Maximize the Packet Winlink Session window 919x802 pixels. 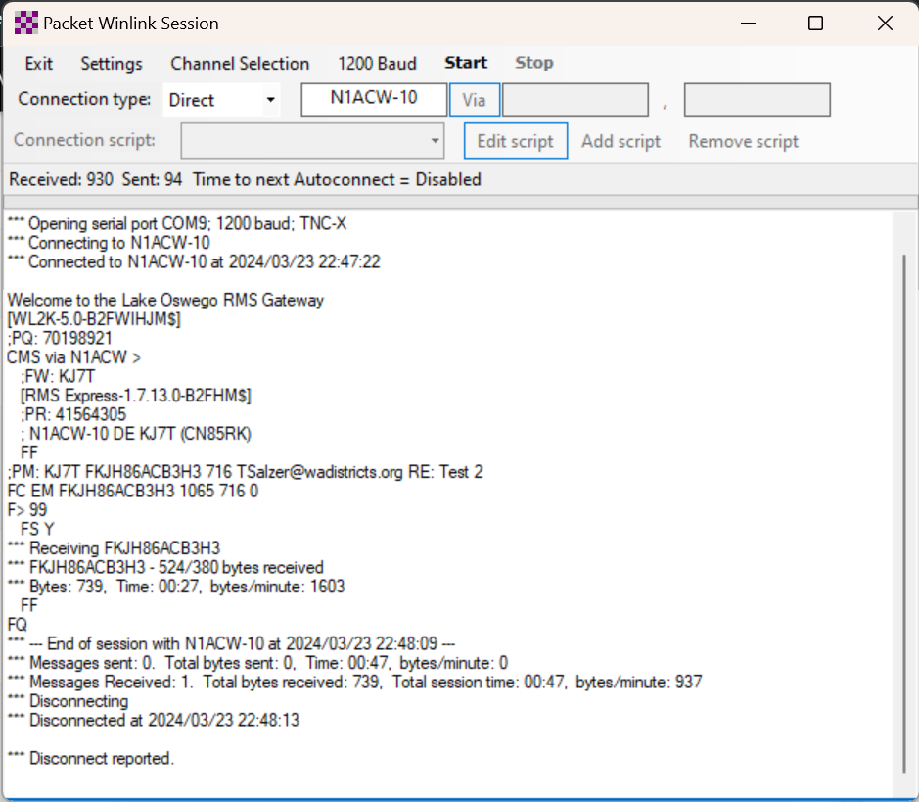coord(815,24)
